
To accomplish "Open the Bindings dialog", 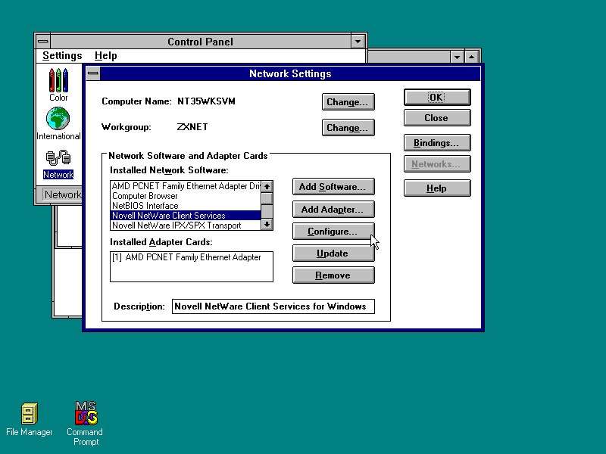I will pos(437,143).
